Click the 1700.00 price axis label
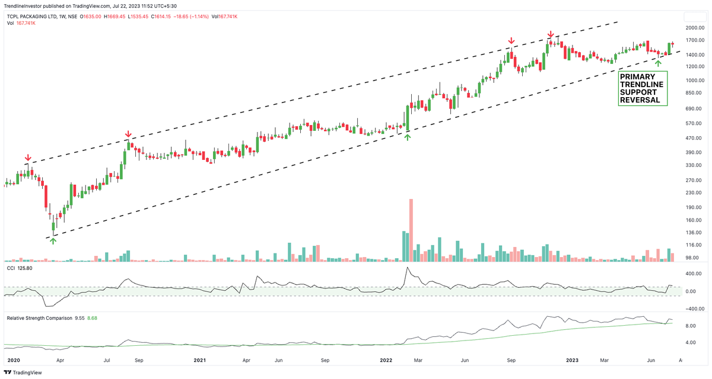This screenshot has width=712, height=379. (694, 41)
